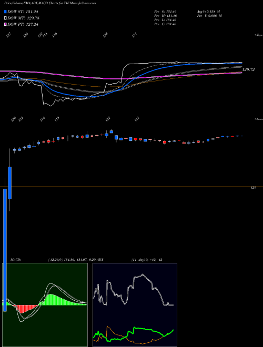Click the 'Pre L: 131.46' value

coord(165,20)
